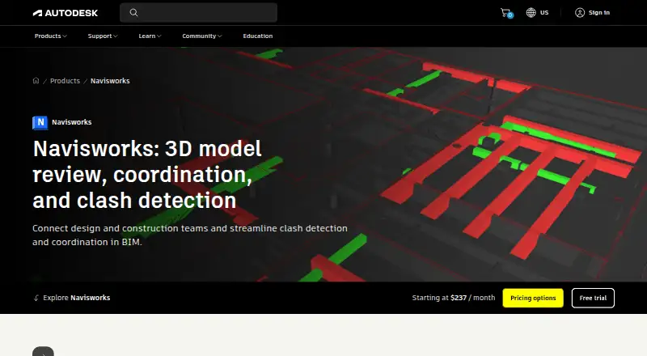The width and height of the screenshot is (647, 356).
Task: Click the 'Connect design and construction teams' description
Action: tap(190, 235)
